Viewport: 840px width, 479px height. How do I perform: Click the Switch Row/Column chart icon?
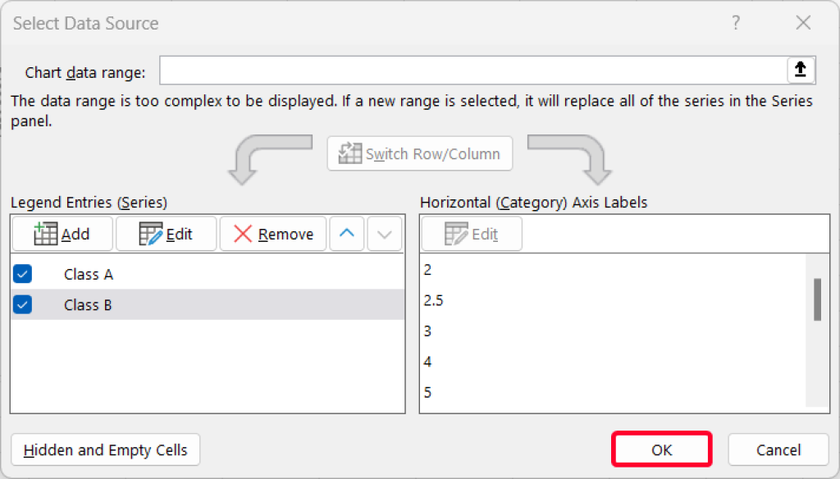pyautogui.click(x=350, y=153)
